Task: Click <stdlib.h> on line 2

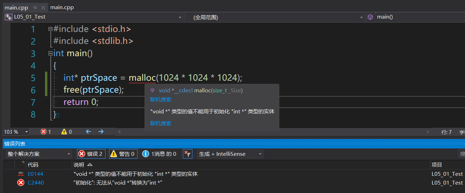Action: (113, 41)
